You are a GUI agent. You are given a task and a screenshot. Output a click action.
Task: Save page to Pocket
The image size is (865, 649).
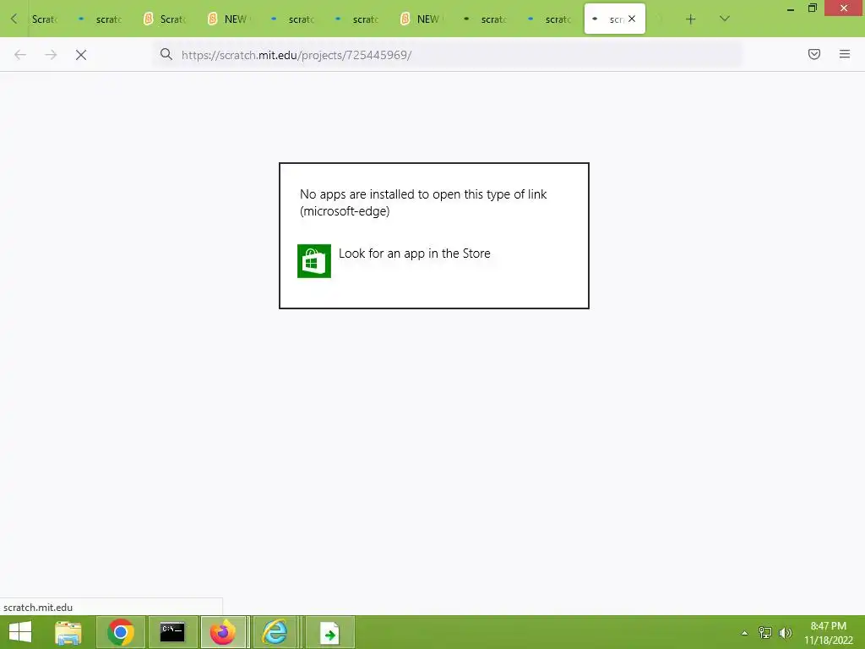point(814,54)
